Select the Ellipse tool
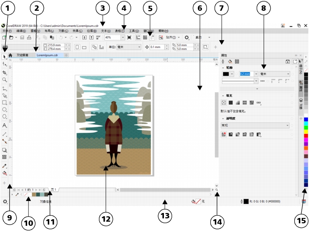 [x=5, y=110]
